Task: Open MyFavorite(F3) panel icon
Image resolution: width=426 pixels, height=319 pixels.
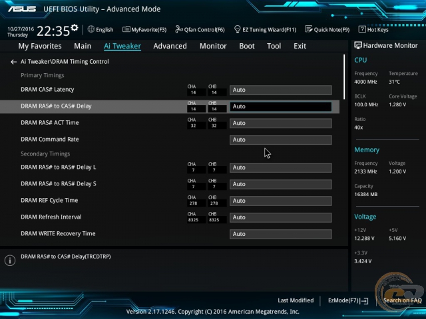Action: (126, 29)
